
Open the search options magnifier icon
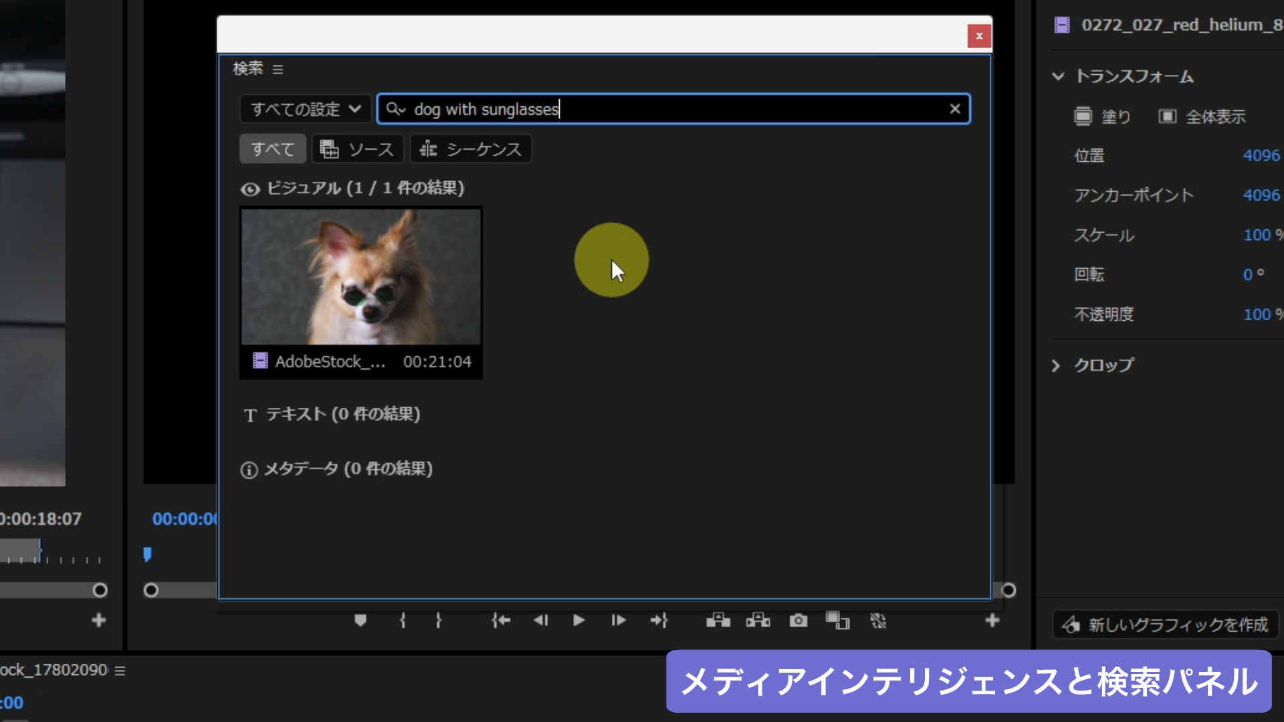[x=395, y=109]
